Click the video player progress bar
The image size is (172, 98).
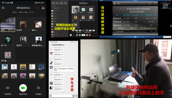pos(135,36)
